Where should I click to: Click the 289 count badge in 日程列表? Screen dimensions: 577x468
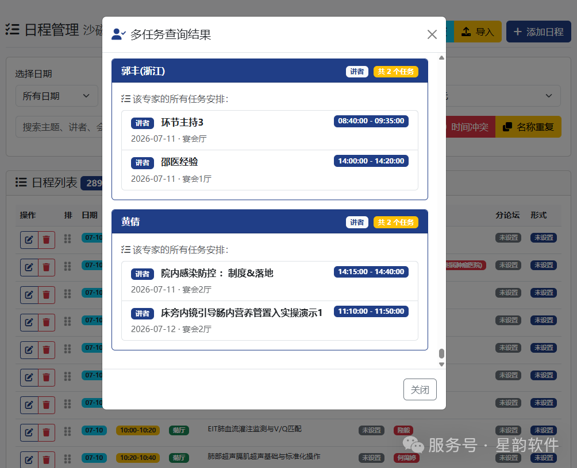point(91,183)
